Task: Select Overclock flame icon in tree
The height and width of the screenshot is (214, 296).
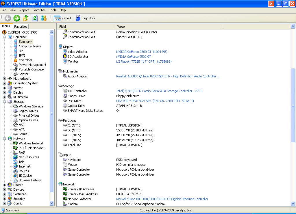Action: 15,60
